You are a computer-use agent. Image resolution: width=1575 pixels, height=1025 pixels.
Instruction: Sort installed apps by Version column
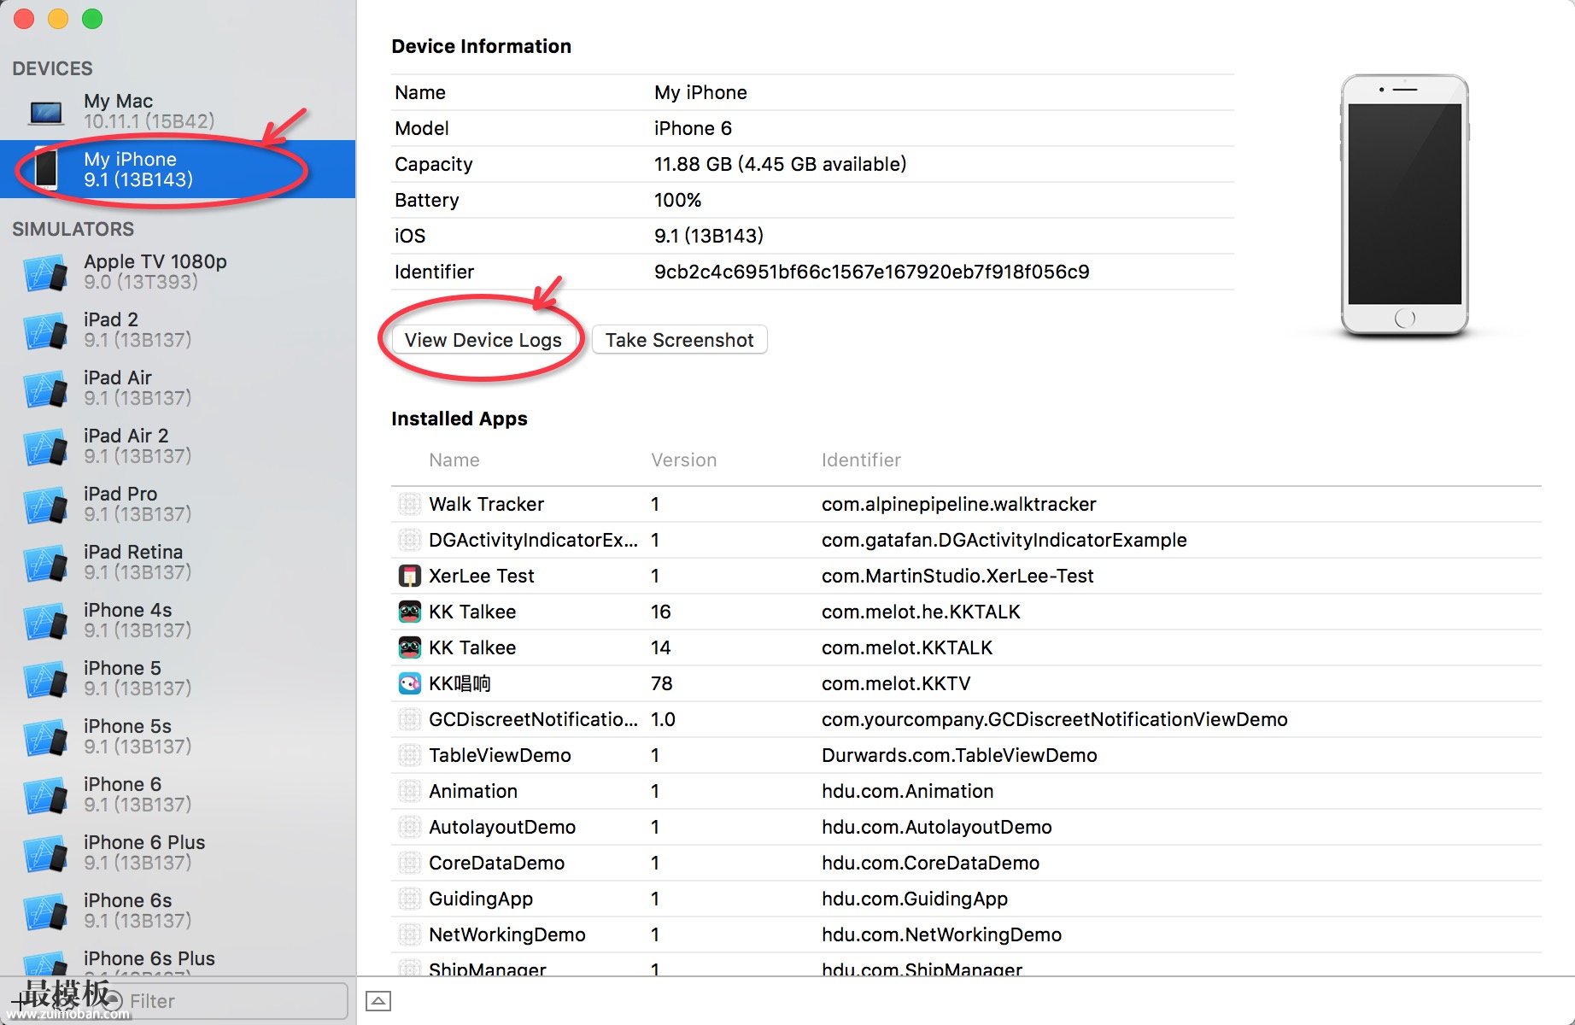(x=683, y=460)
